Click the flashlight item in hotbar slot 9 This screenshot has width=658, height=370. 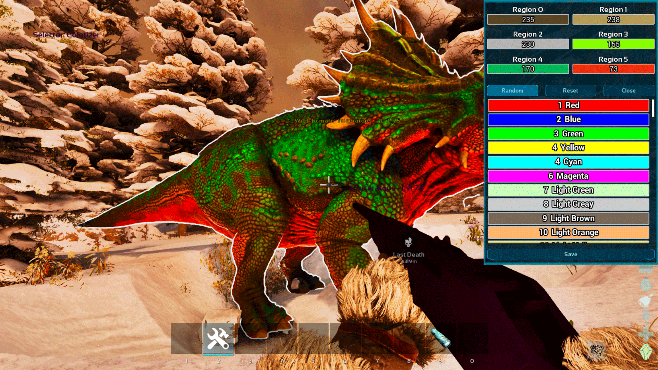(441, 338)
